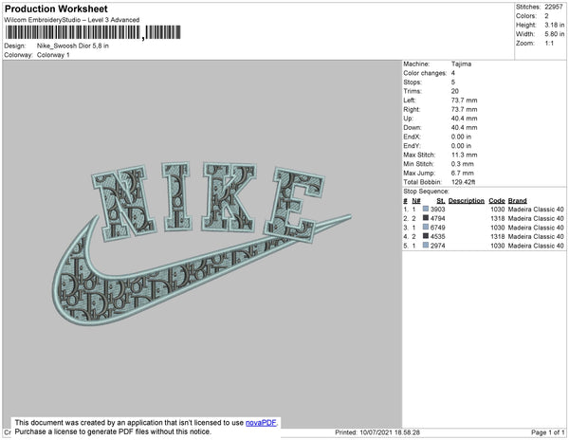Click the 'Purchase a license' notice line

(113, 431)
